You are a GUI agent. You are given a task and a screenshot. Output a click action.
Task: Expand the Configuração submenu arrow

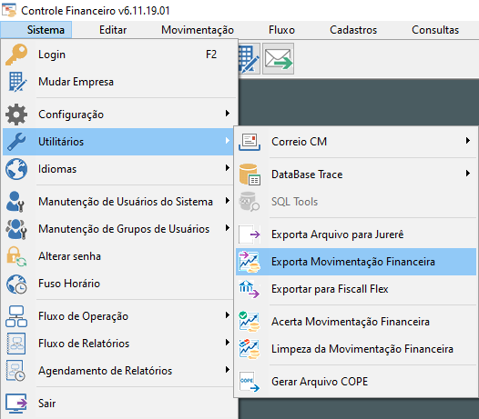tap(228, 114)
